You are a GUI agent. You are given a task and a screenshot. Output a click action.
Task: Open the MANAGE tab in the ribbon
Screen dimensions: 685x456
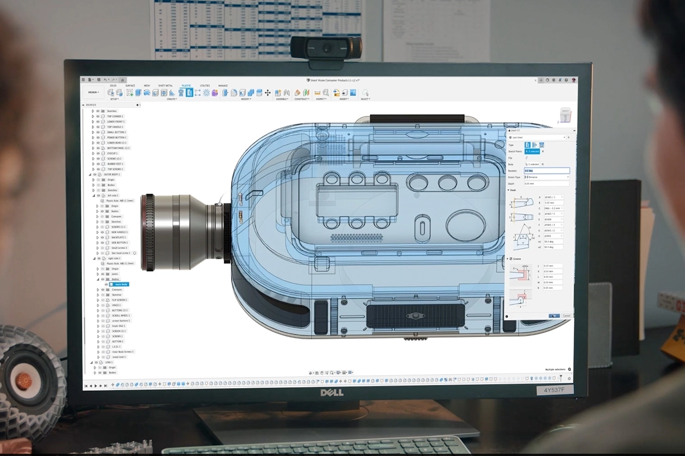(223, 85)
